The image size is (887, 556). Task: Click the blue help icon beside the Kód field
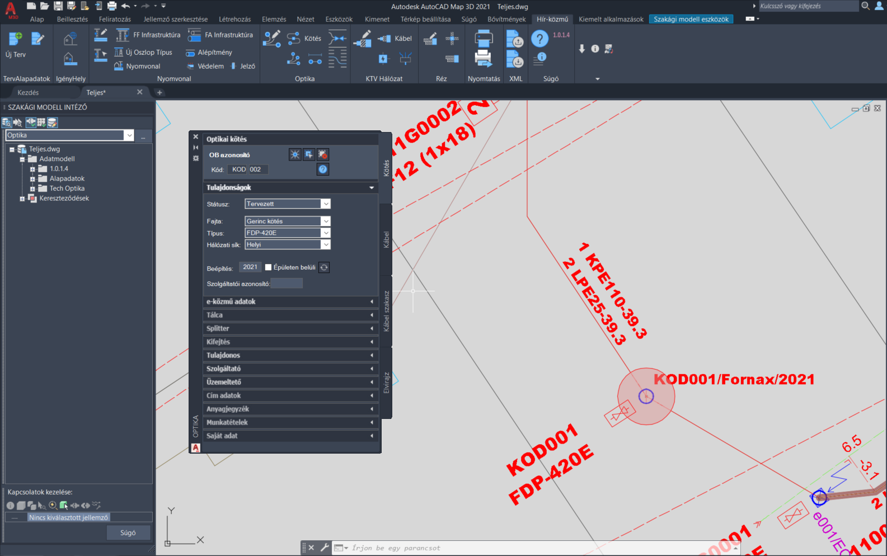[323, 169]
